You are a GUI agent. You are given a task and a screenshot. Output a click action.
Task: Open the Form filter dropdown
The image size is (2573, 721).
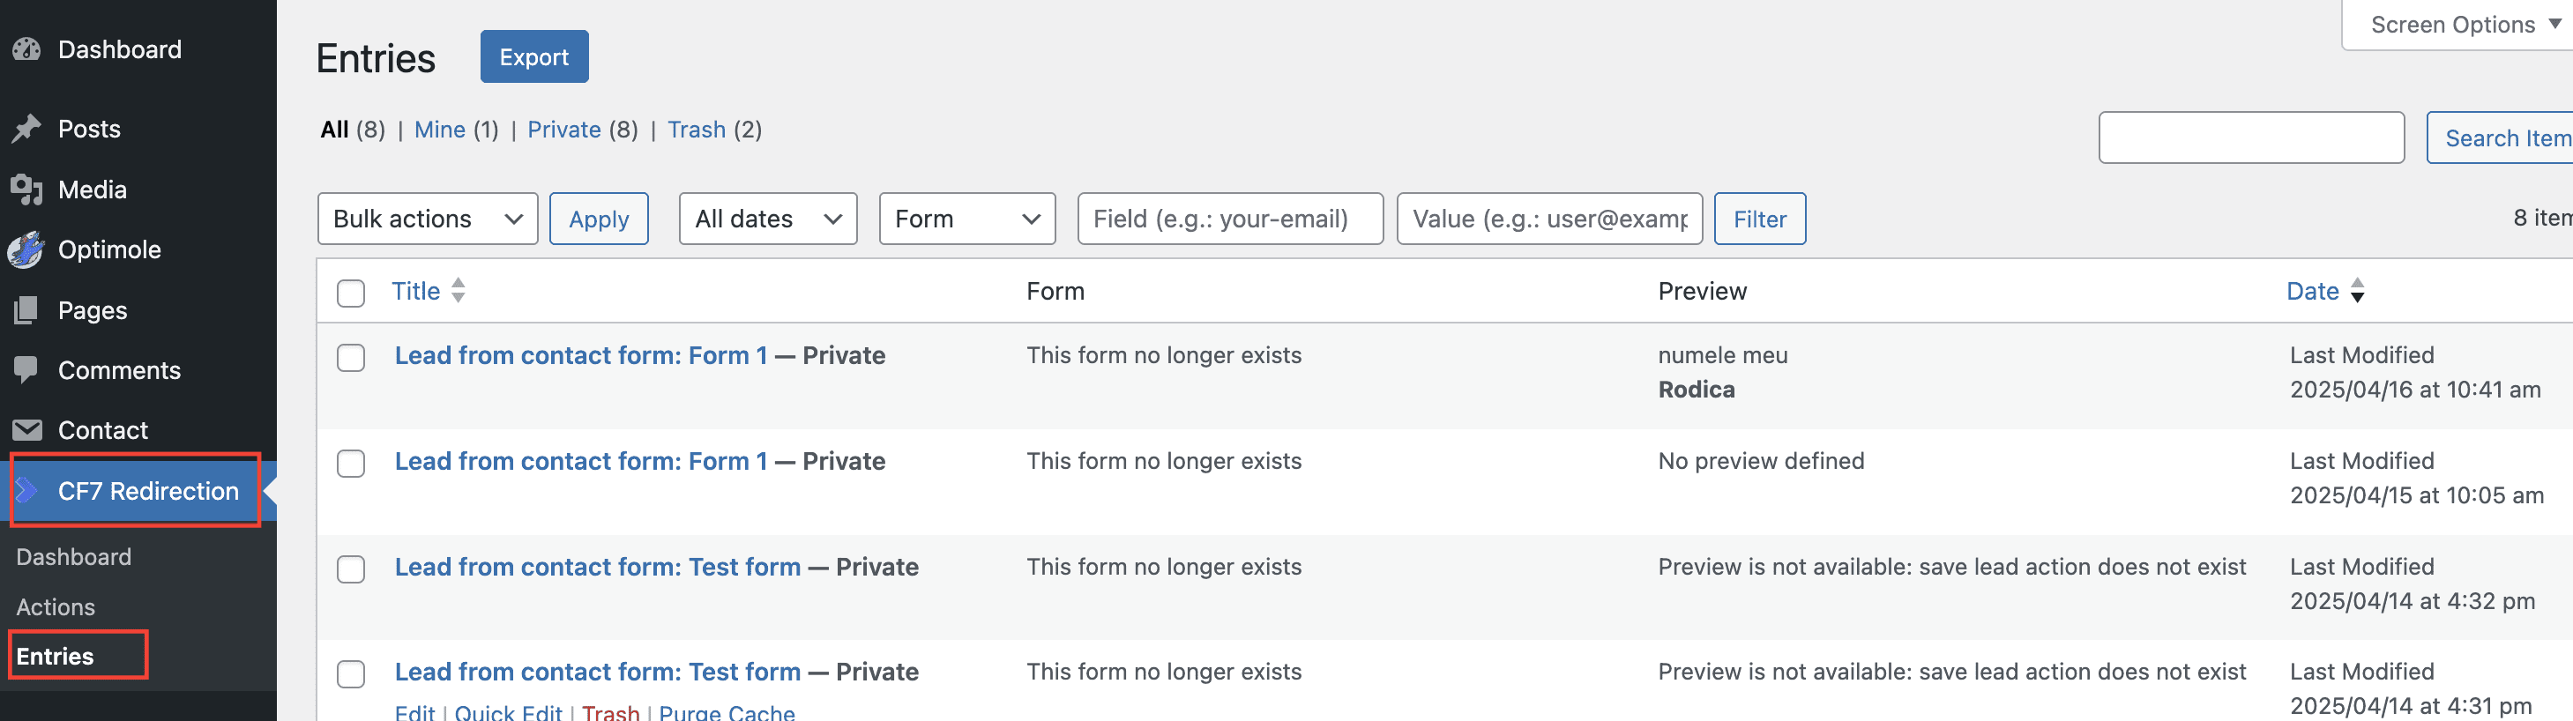[x=966, y=219]
